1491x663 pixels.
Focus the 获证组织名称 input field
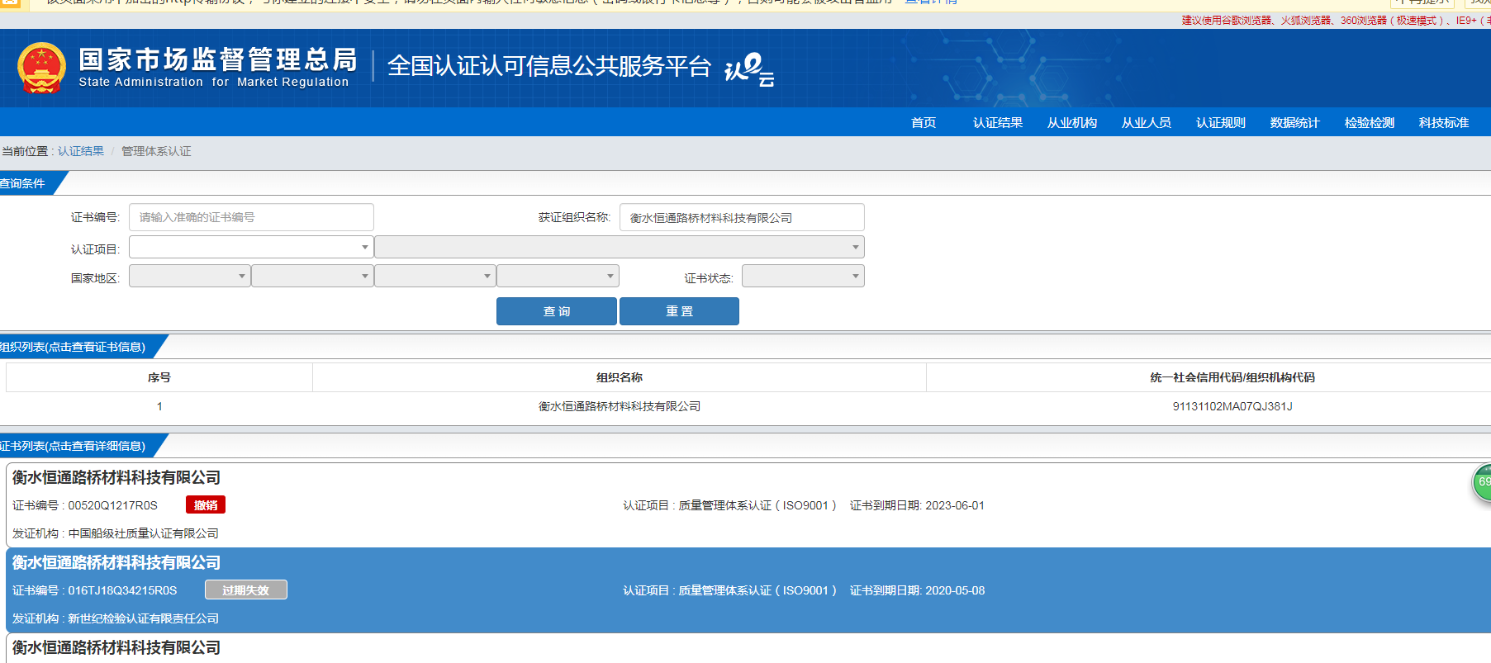742,217
